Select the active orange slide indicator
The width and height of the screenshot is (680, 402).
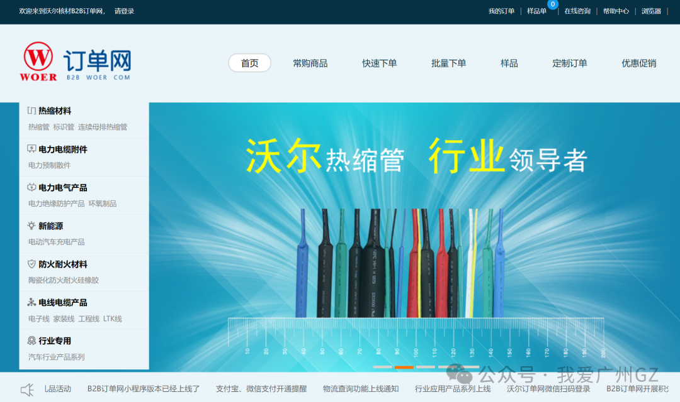(x=404, y=367)
